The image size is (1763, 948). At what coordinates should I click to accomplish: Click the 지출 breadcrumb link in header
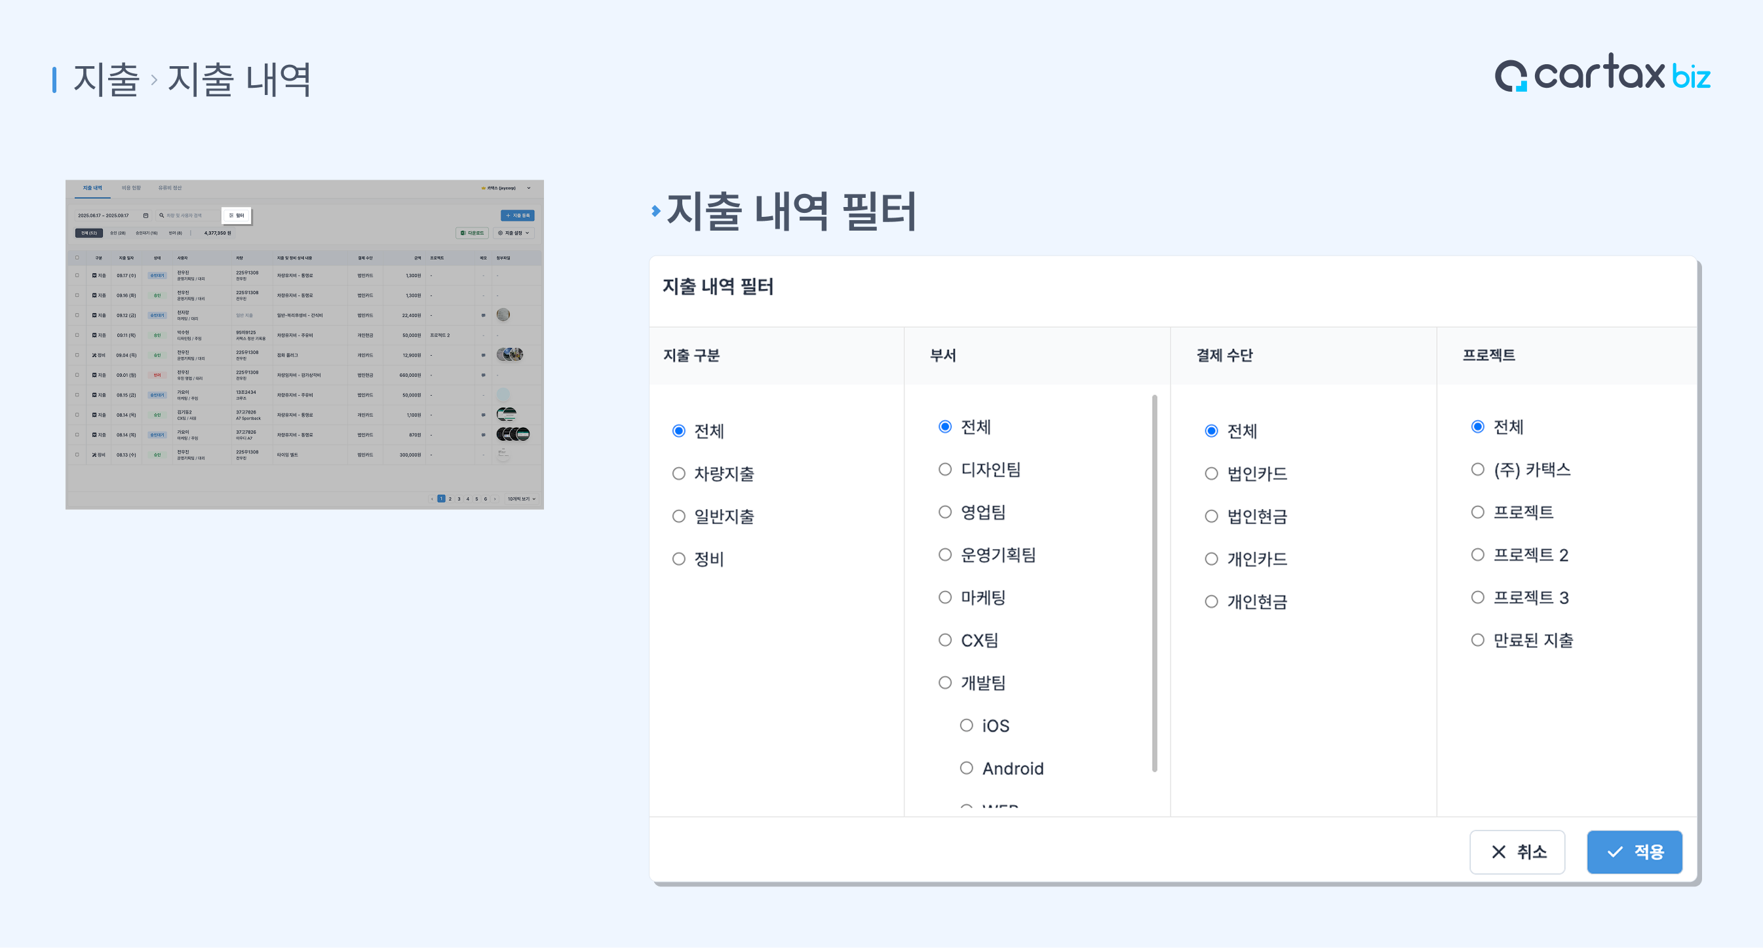coord(106,79)
